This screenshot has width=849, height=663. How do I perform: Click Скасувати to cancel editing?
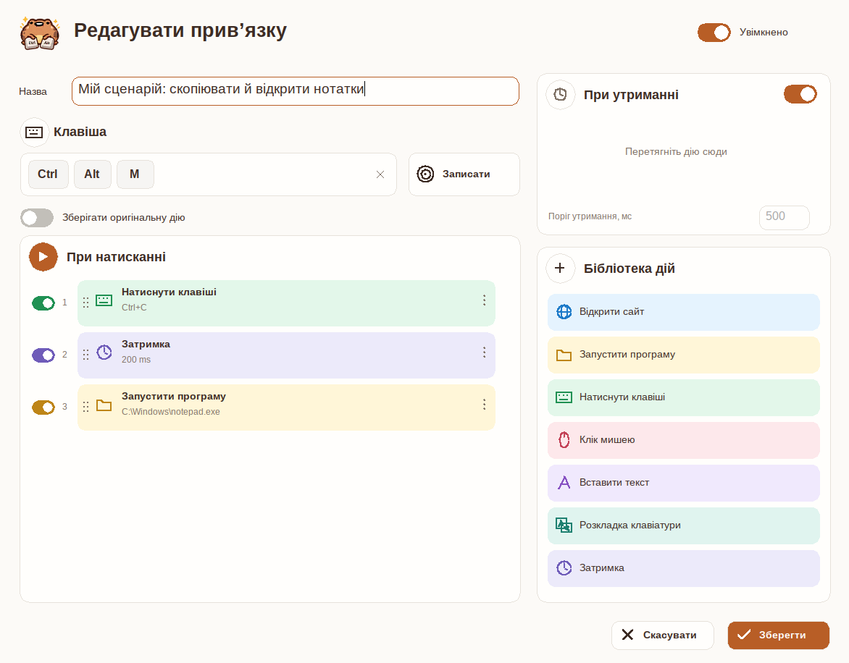pos(662,635)
